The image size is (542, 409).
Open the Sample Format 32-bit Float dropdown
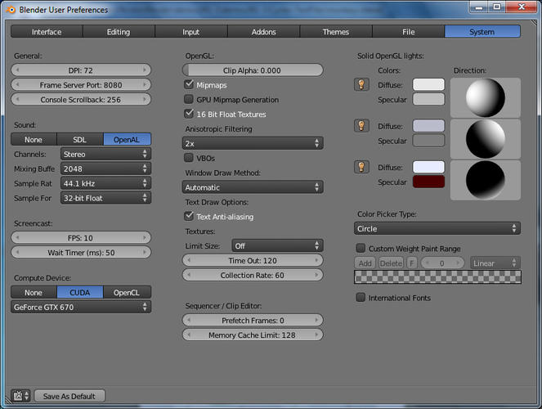105,198
